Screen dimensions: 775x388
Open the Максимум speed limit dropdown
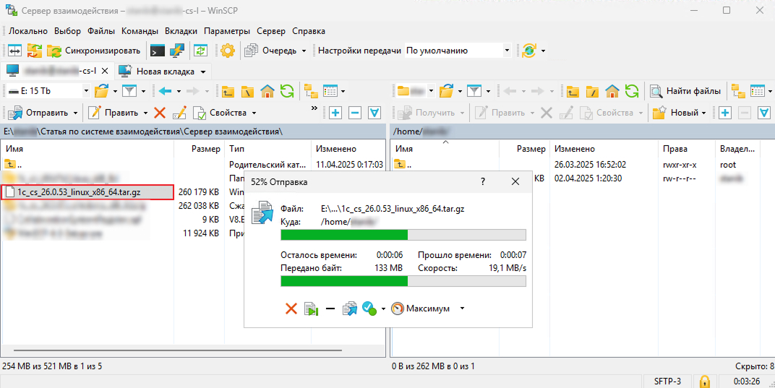click(428, 309)
